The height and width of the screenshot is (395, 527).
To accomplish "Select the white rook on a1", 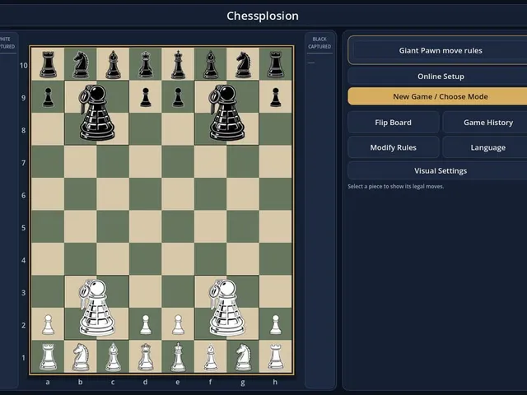I will (48, 356).
